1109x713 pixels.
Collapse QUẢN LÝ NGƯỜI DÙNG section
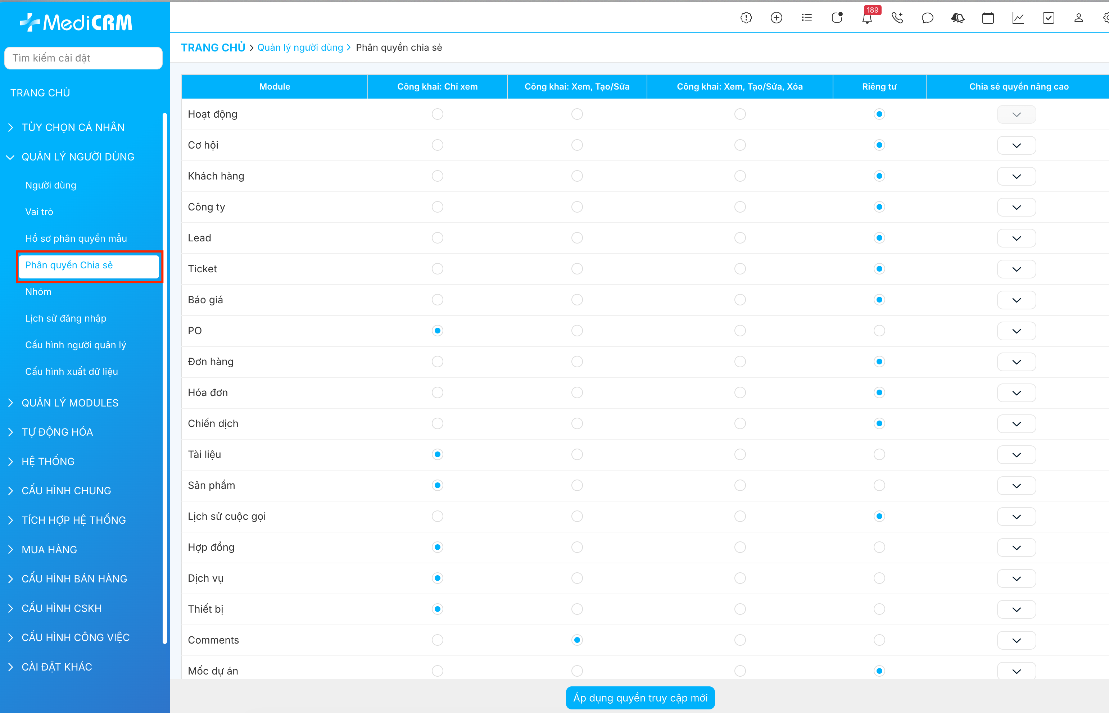tap(78, 157)
